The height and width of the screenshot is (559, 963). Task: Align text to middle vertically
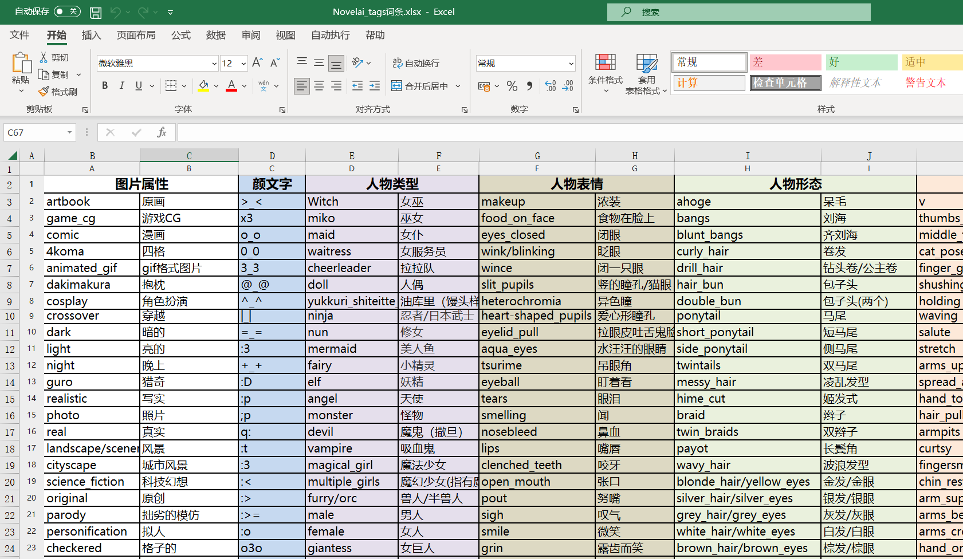pyautogui.click(x=319, y=62)
